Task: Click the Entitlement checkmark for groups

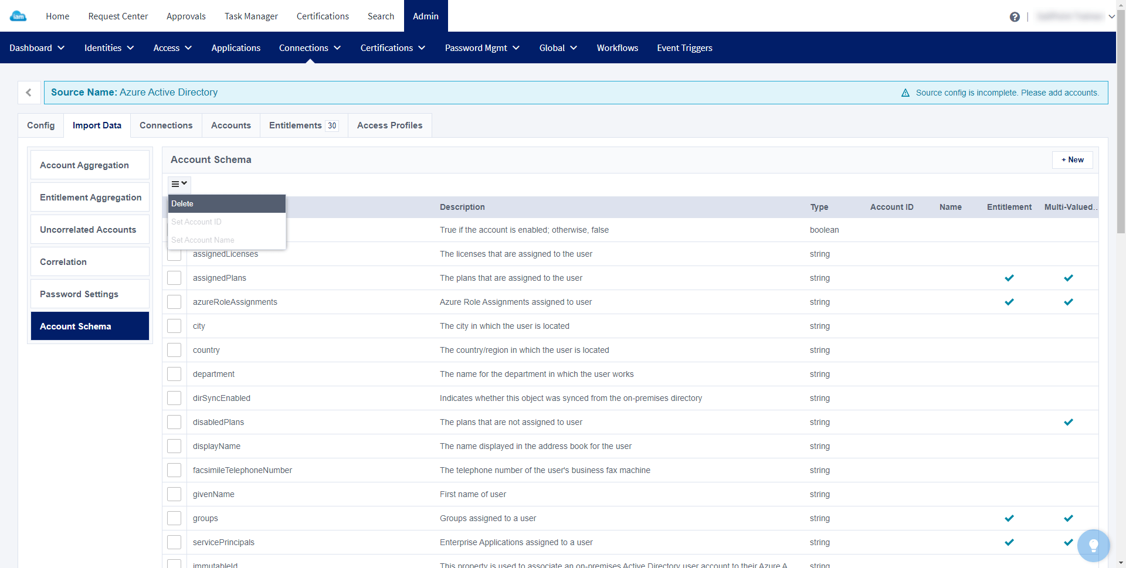Action: pos(1009,518)
